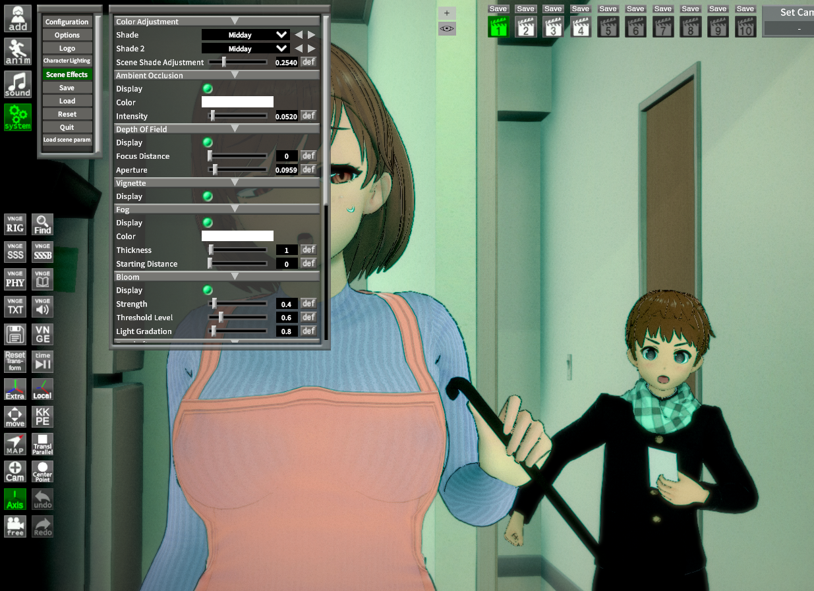The image size is (814, 591).
Task: Click the KKPE plugin icon
Action: [x=43, y=416]
